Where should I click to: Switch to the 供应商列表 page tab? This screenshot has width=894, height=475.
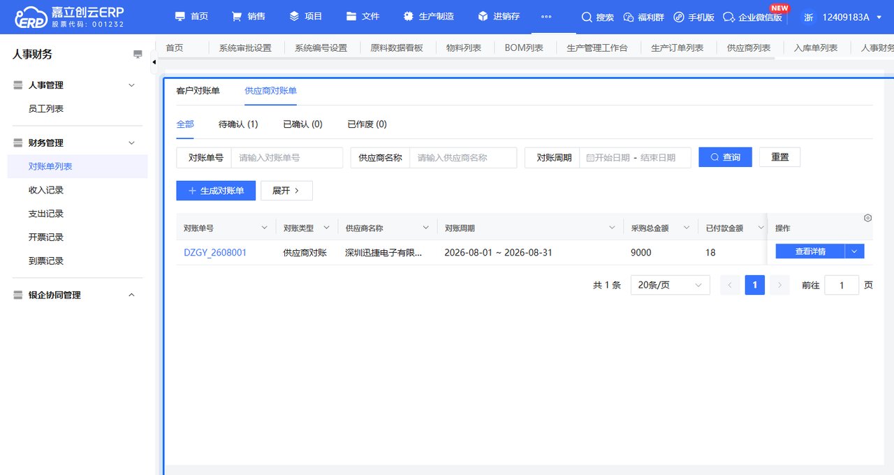point(749,48)
